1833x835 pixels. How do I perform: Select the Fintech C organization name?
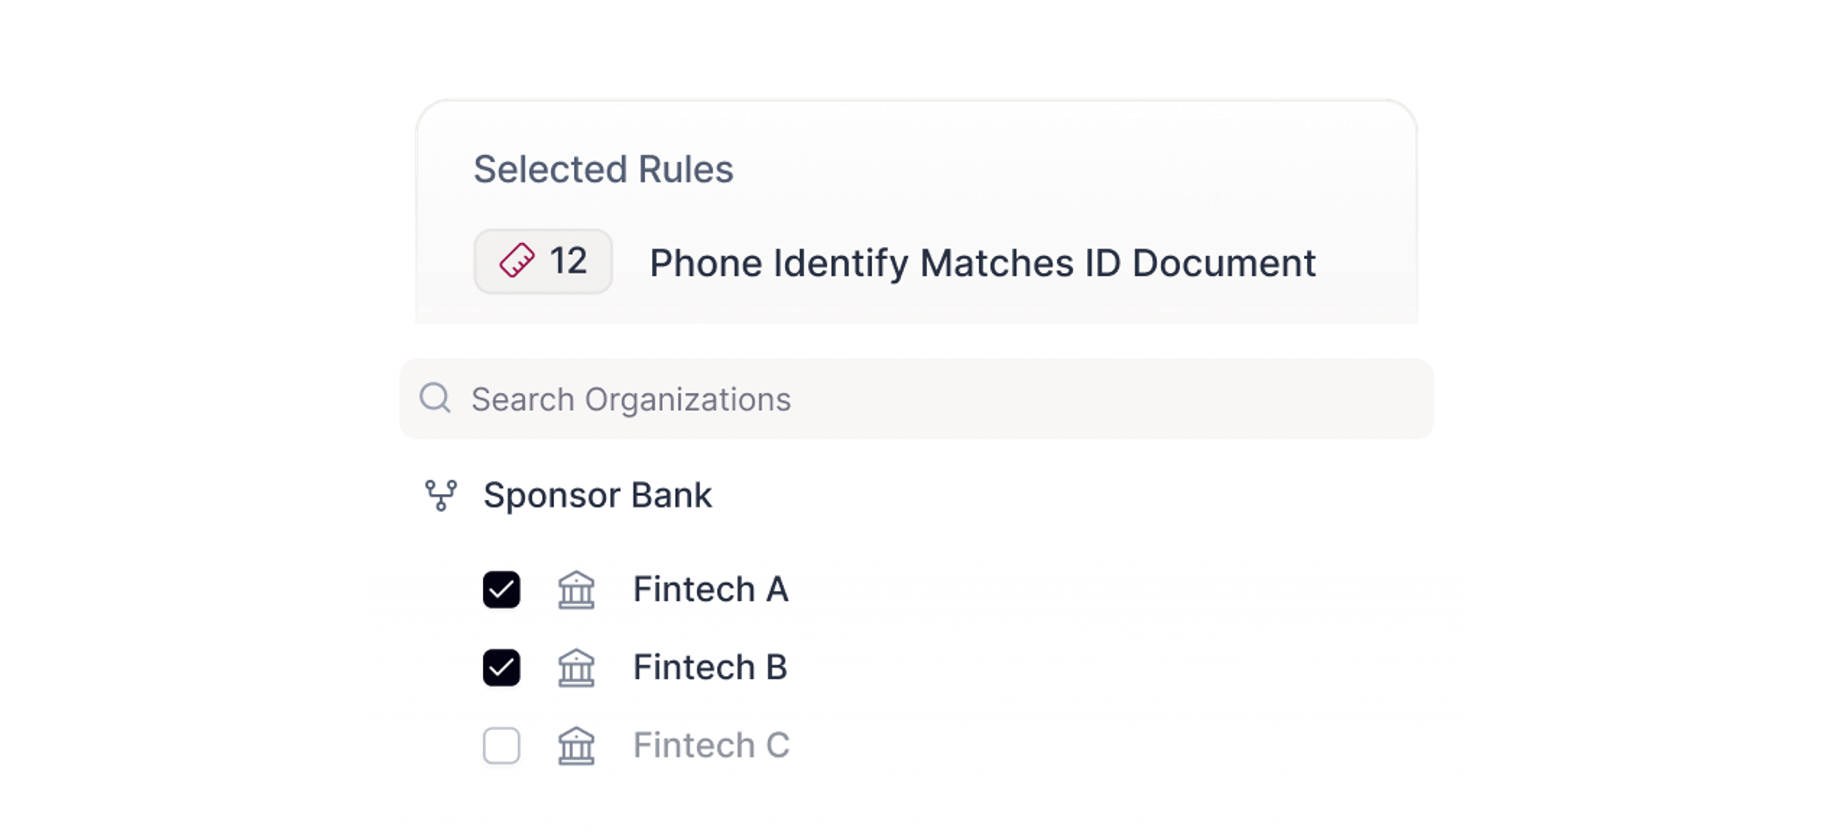click(x=711, y=746)
